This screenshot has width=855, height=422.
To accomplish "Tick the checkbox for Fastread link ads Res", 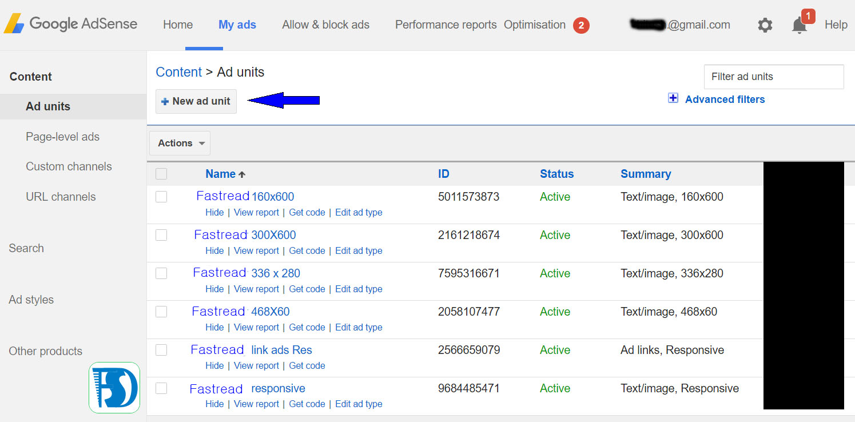I will [161, 350].
